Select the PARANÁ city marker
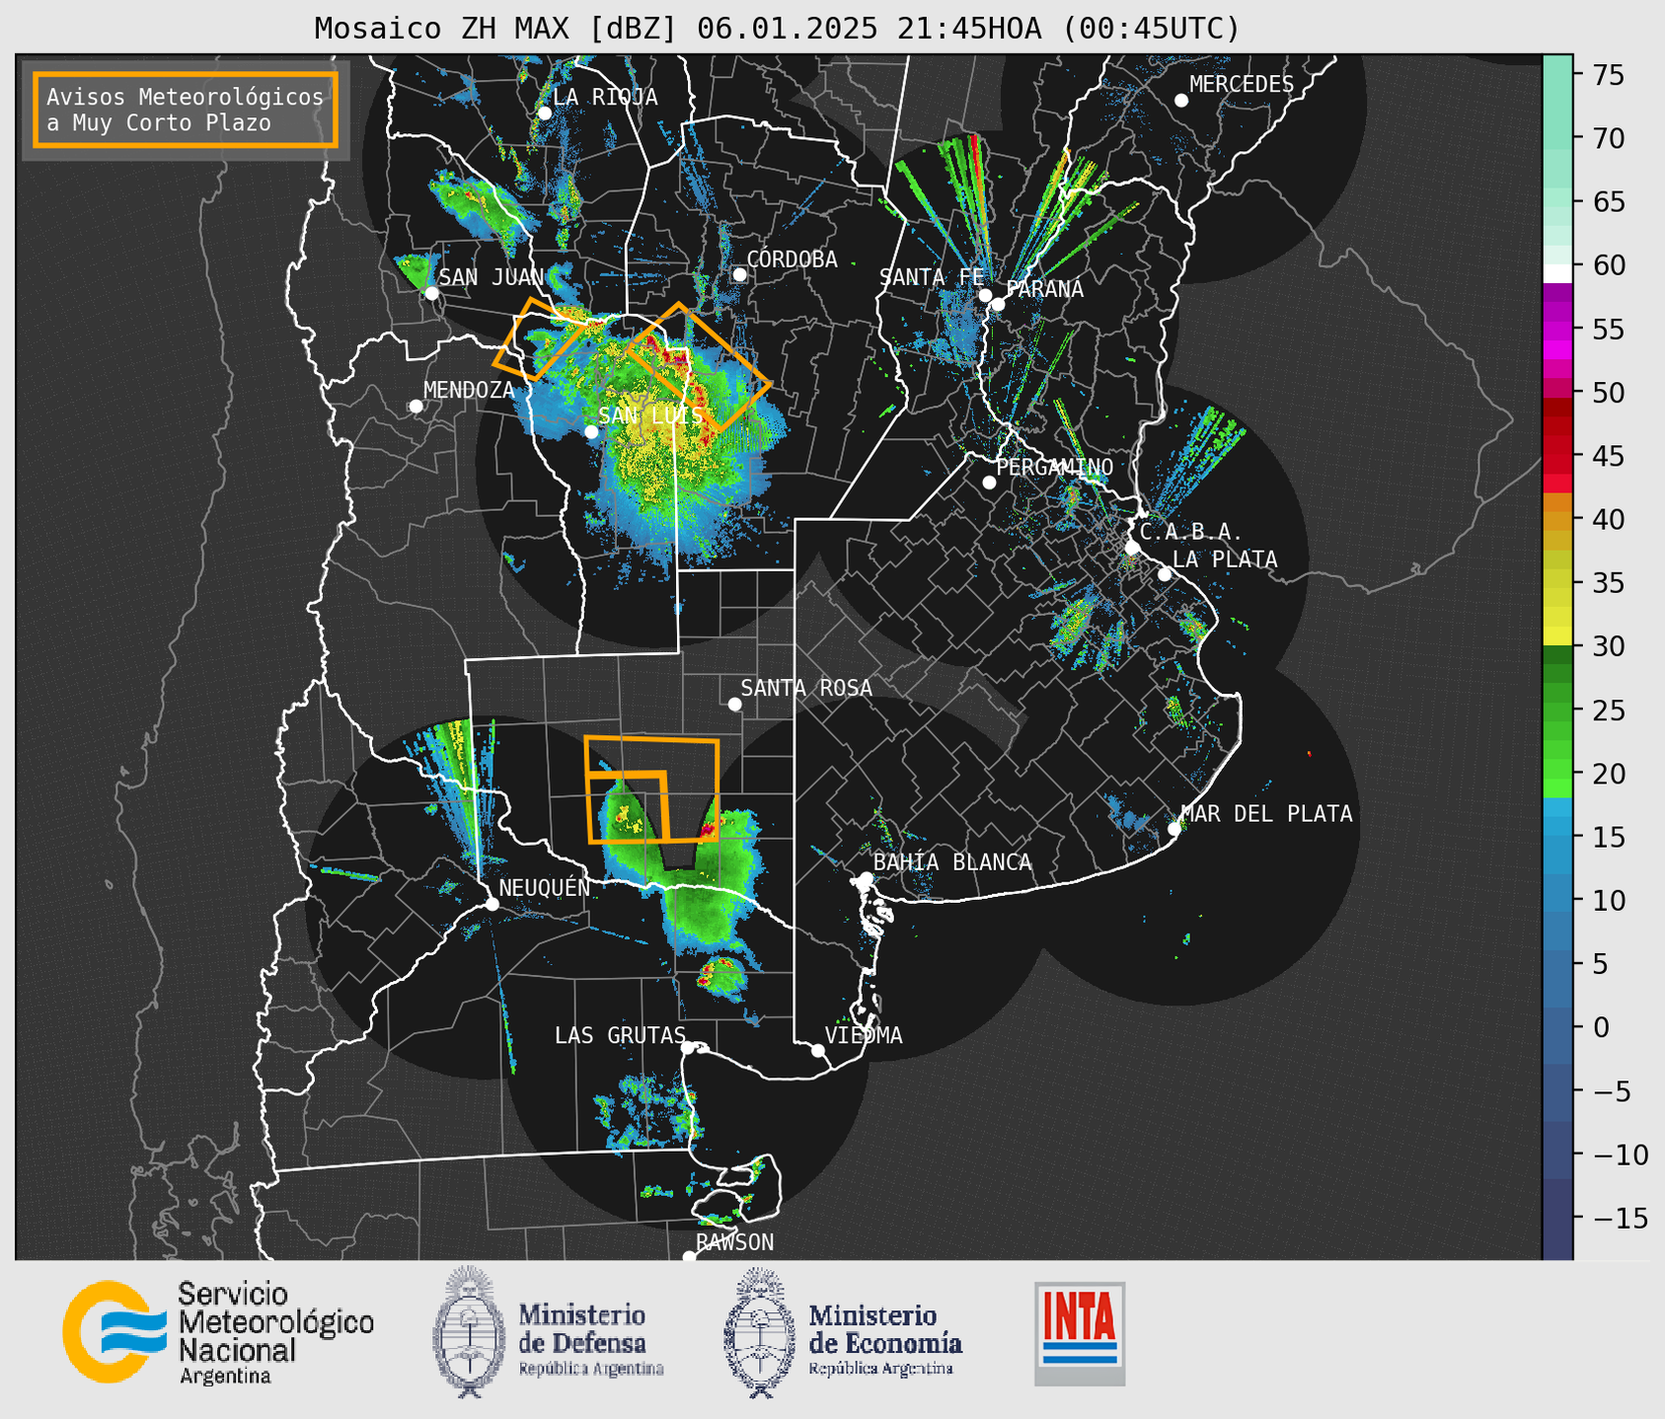 (998, 304)
